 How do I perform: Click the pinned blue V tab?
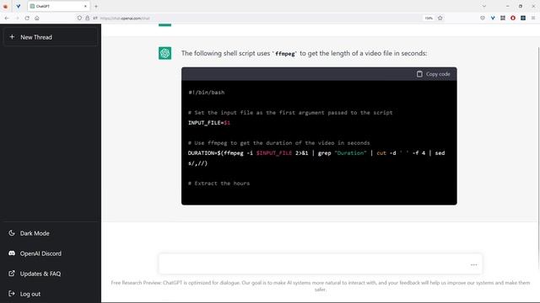tap(19, 6)
